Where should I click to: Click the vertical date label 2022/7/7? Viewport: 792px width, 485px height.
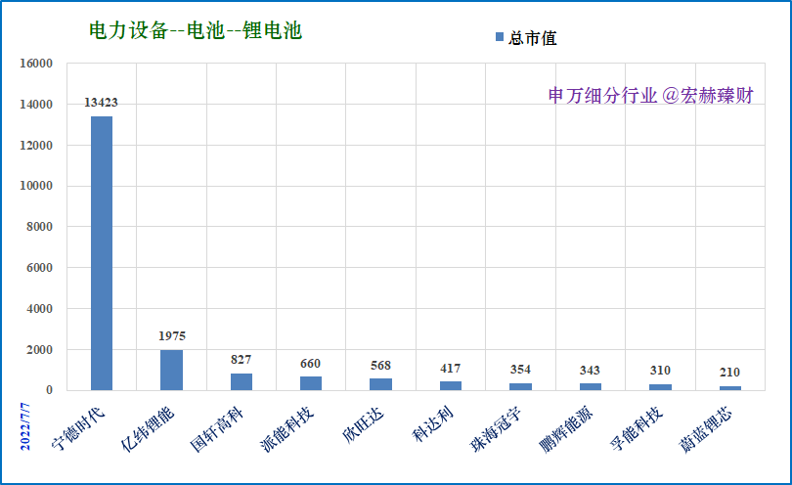tap(25, 426)
